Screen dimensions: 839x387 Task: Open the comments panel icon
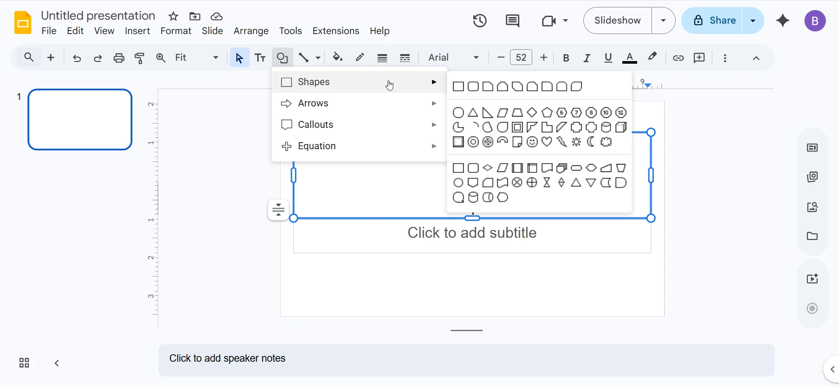pos(512,21)
